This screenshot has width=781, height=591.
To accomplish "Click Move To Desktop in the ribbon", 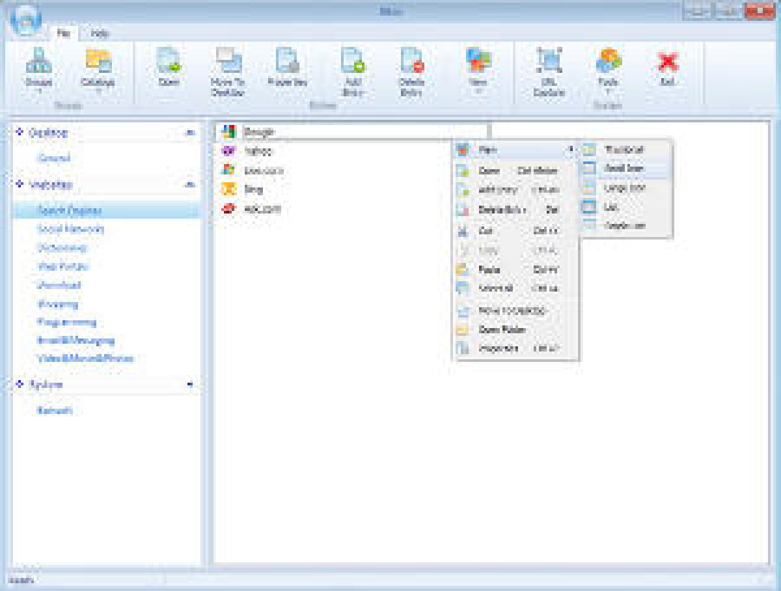I will [x=226, y=72].
